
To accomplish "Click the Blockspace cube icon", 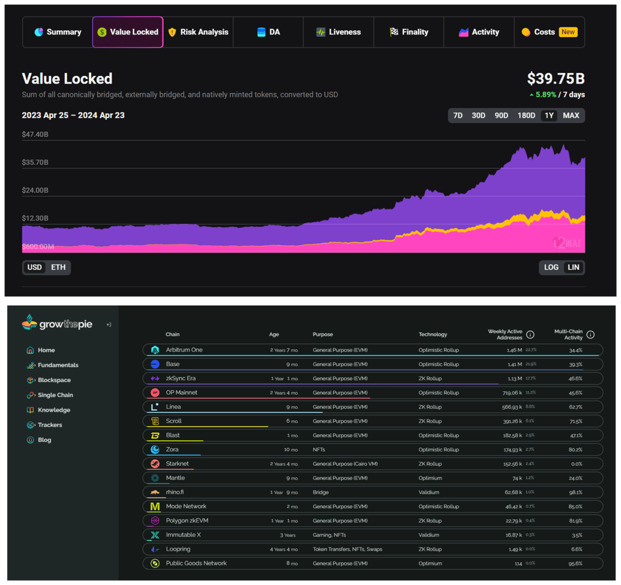I will point(31,380).
